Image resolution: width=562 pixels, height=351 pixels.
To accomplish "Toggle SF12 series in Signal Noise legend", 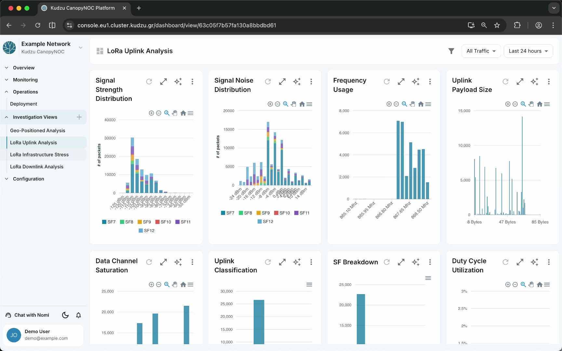I will pos(265,221).
